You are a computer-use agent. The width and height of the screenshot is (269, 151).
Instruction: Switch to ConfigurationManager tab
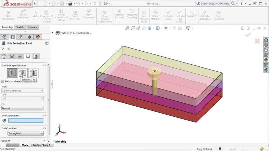coord(21,37)
